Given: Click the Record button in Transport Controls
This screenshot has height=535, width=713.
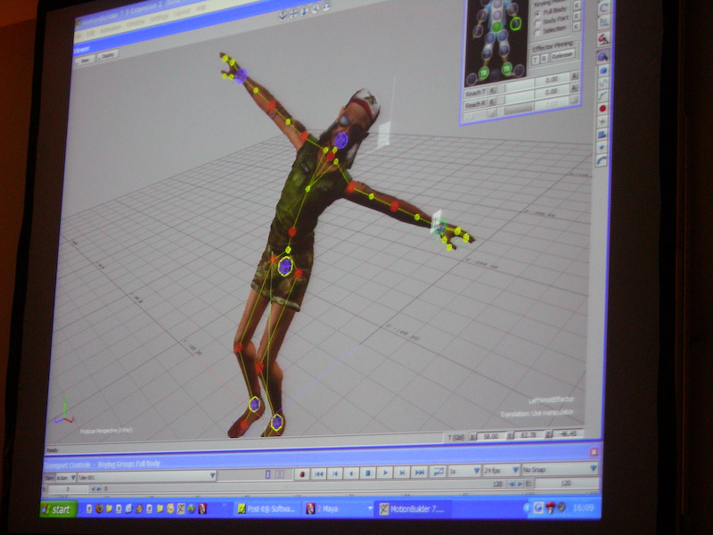Looking at the screenshot, I should pos(302,474).
